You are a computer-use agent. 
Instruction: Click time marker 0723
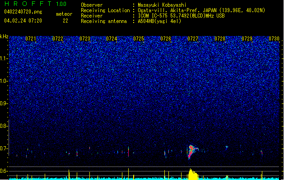[x=85, y=39]
